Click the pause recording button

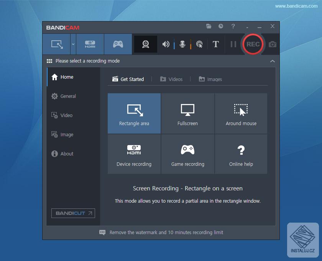233,44
